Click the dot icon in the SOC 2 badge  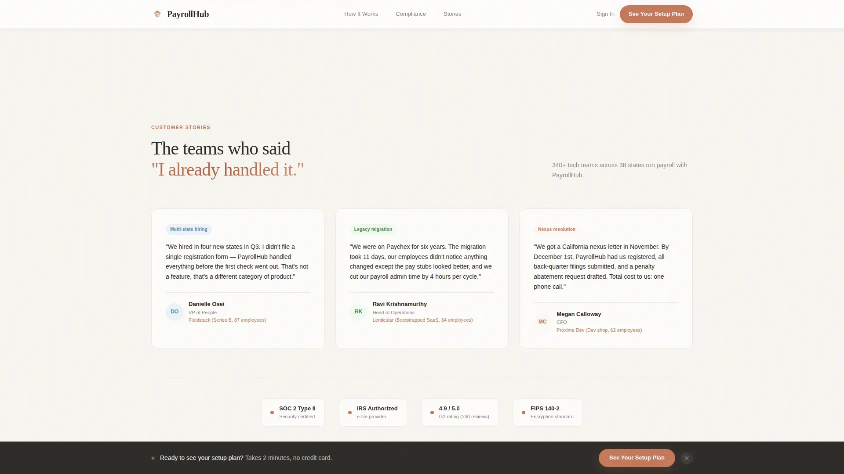pyautogui.click(x=272, y=413)
